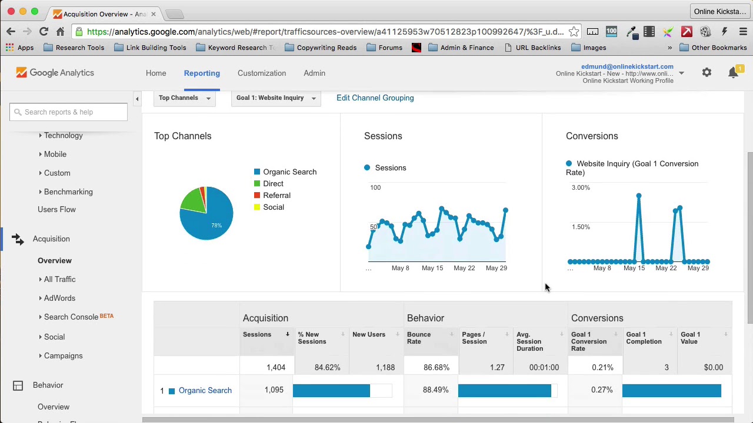Screen dimensions: 753x423
Task: Click the Acquisition section icon
Action: pos(18,239)
